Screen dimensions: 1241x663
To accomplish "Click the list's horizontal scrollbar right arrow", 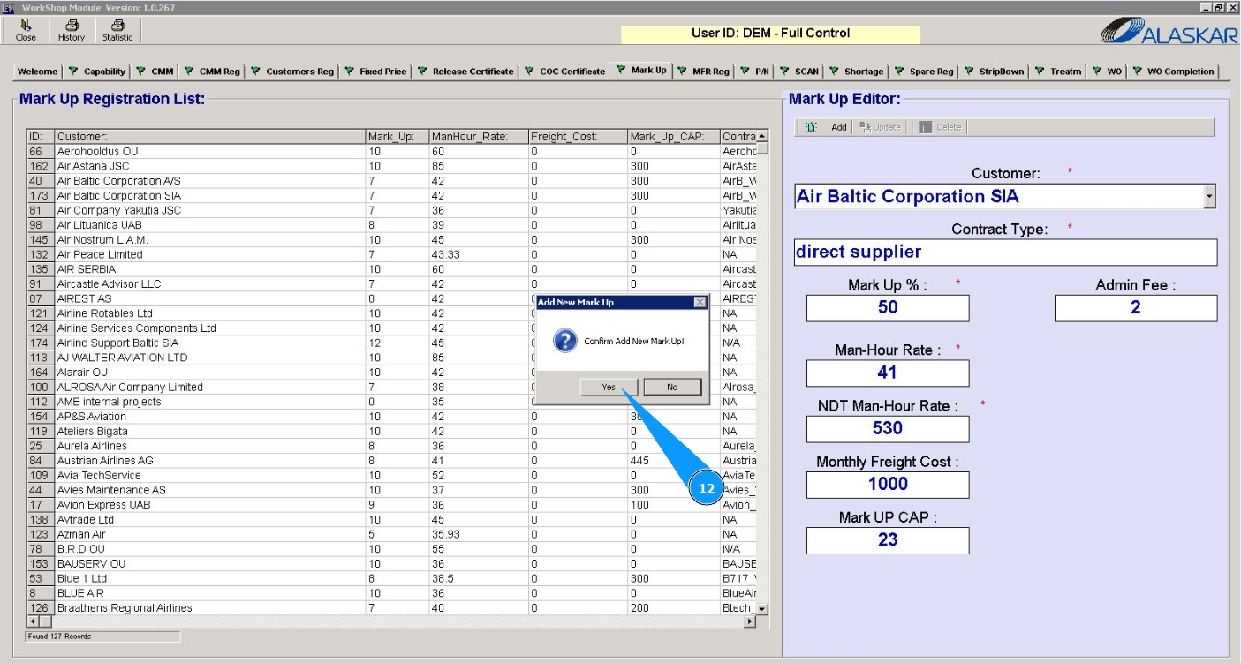I will pos(750,622).
